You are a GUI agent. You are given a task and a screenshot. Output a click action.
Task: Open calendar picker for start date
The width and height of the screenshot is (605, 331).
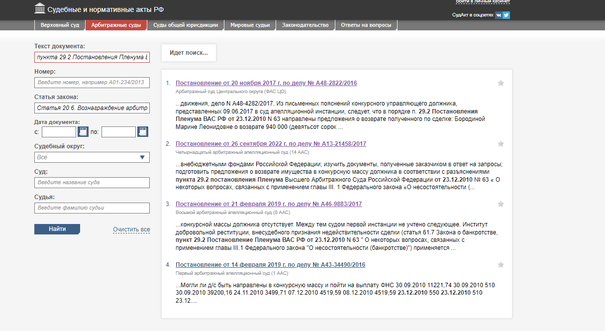(83, 132)
